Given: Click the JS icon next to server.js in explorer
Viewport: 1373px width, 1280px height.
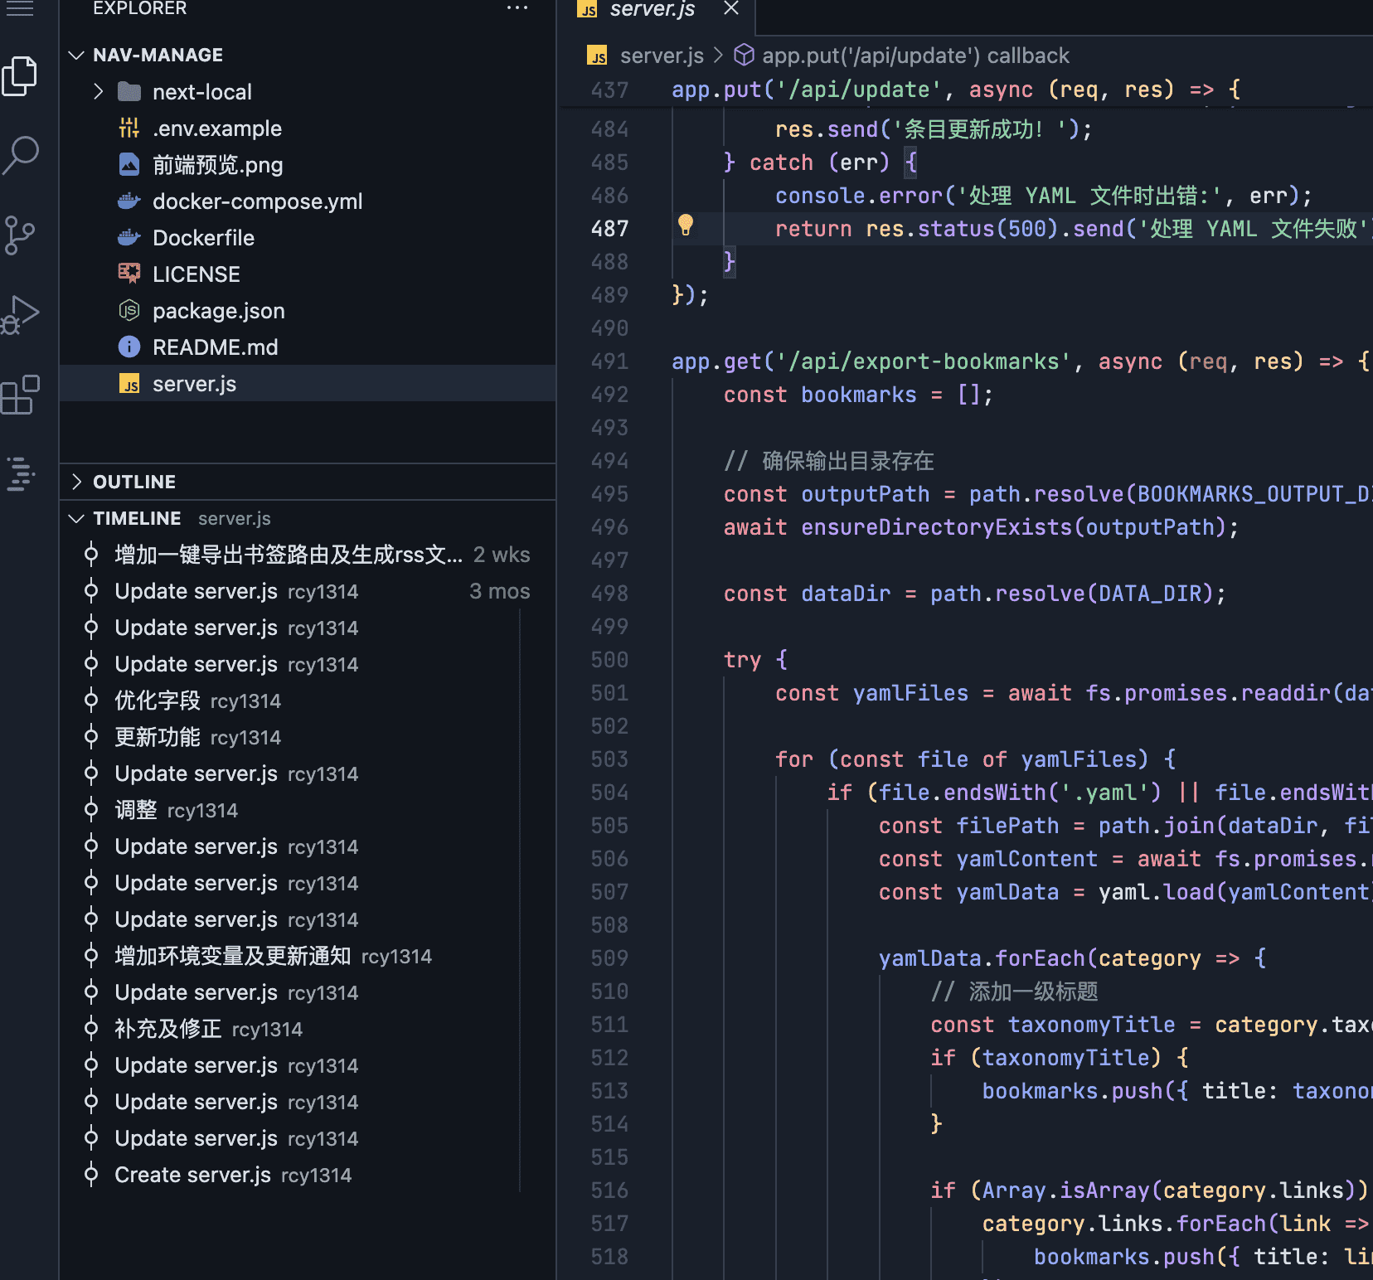Looking at the screenshot, I should tap(129, 384).
